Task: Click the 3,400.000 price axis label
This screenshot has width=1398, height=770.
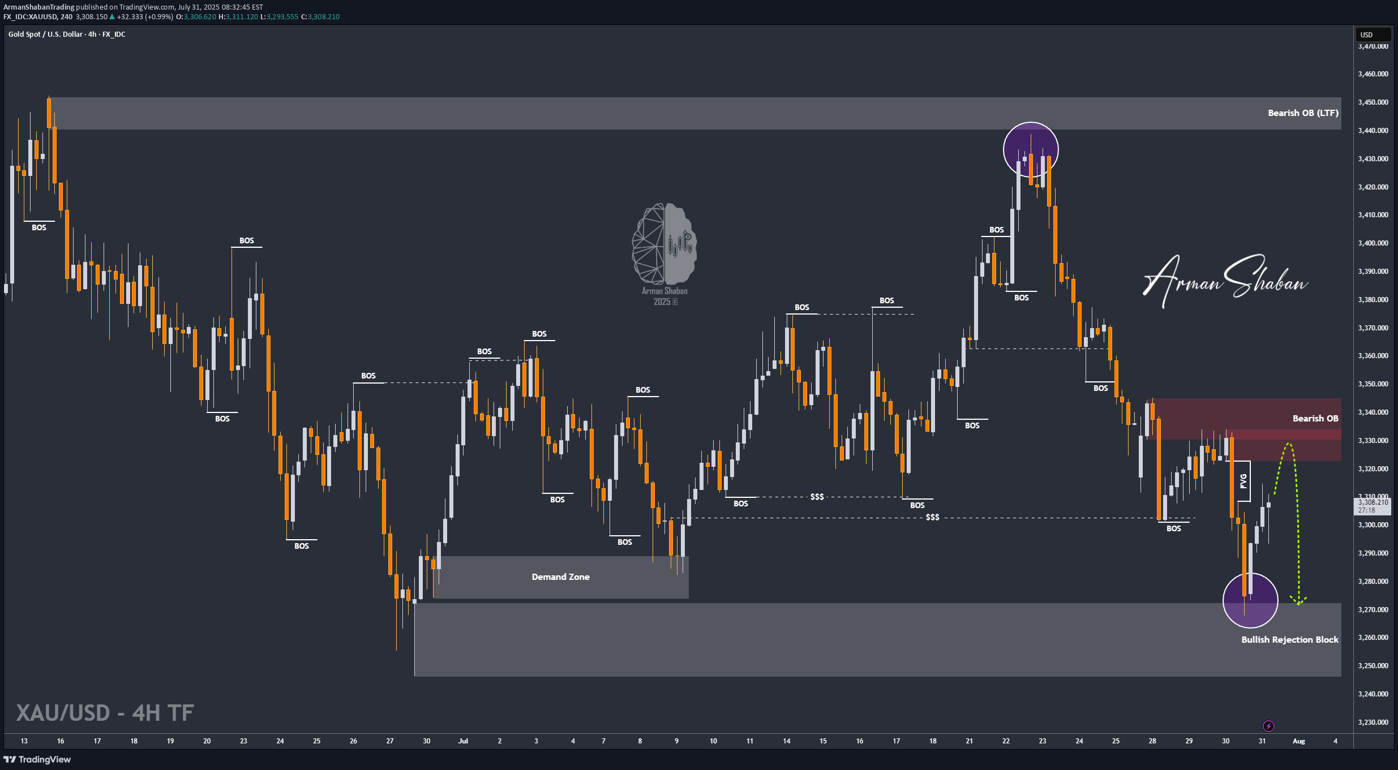Action: (1373, 243)
